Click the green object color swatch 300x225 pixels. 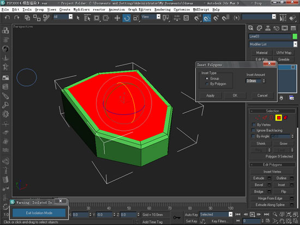295,37
